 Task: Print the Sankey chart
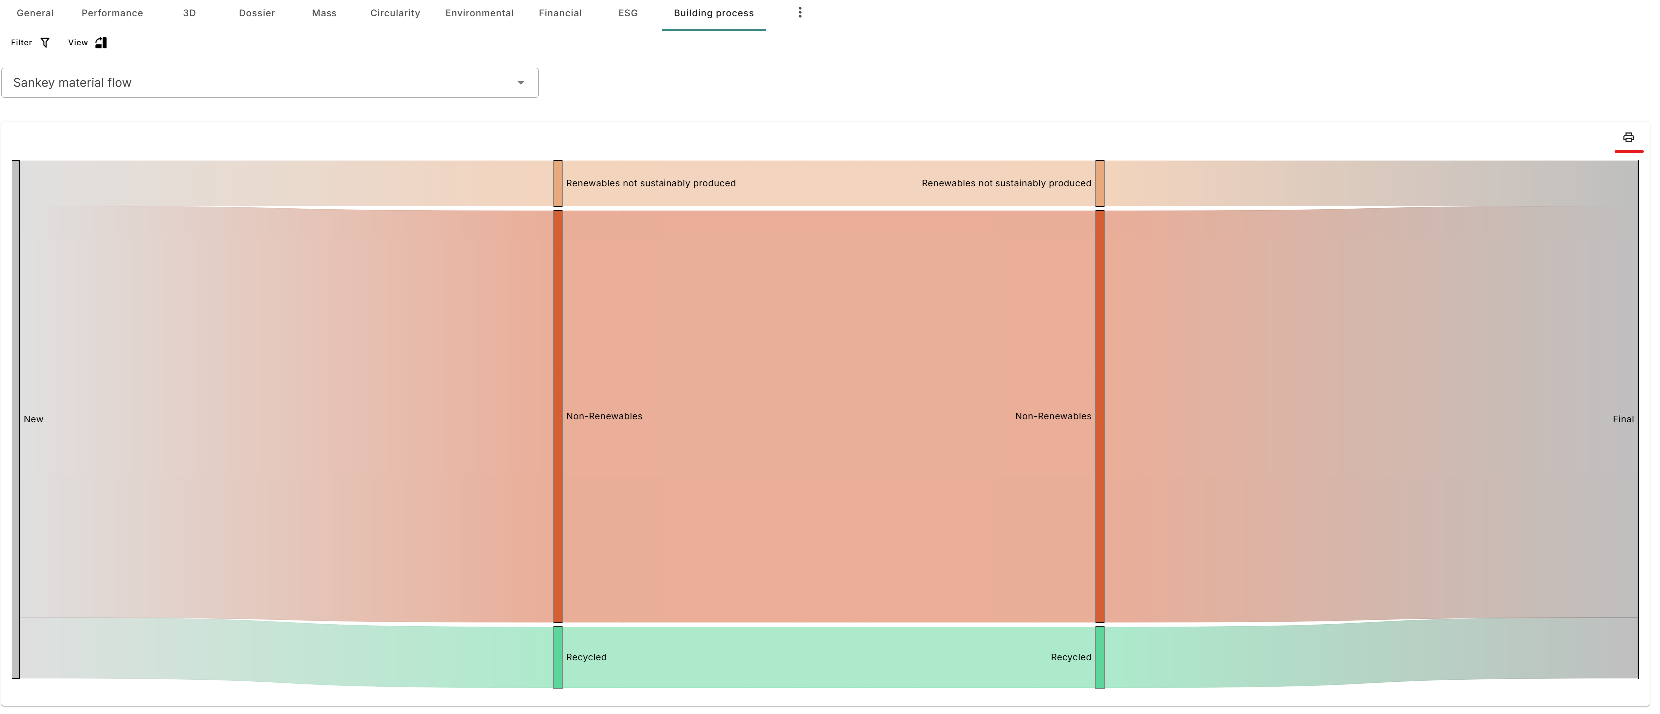(x=1628, y=138)
